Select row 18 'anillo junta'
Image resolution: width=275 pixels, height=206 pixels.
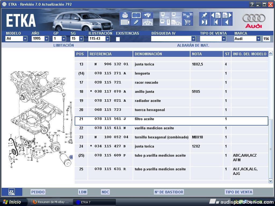tap(171, 94)
